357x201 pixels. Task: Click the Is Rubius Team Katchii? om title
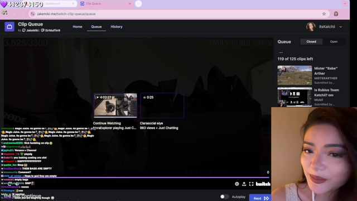click(326, 93)
